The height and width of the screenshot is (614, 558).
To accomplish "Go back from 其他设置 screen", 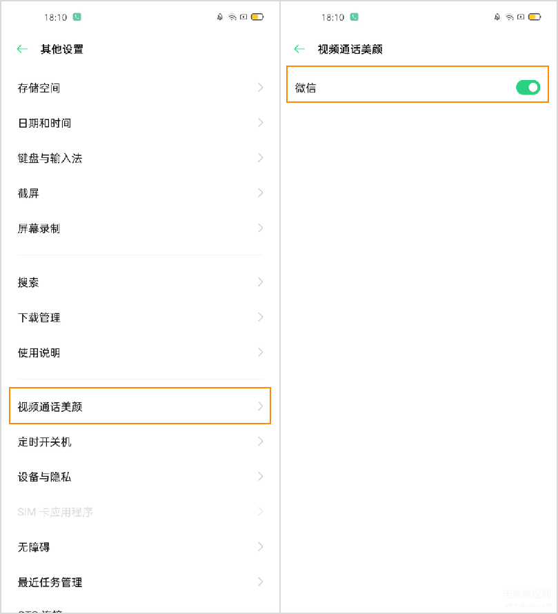I will coord(22,49).
